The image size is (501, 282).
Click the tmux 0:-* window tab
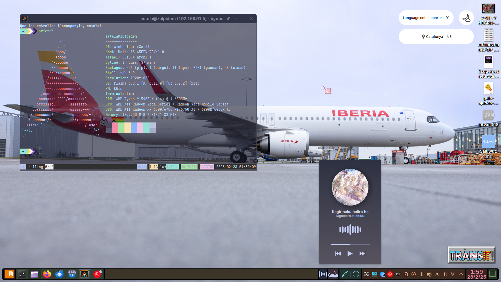(49, 167)
